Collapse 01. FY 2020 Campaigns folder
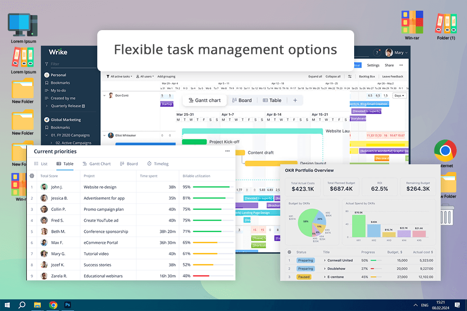The image size is (467, 311). (x=47, y=135)
